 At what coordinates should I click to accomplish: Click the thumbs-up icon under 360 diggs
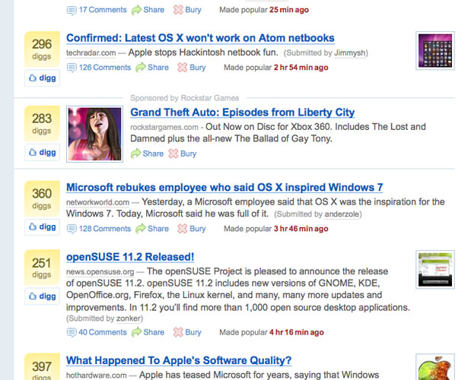coord(33,227)
